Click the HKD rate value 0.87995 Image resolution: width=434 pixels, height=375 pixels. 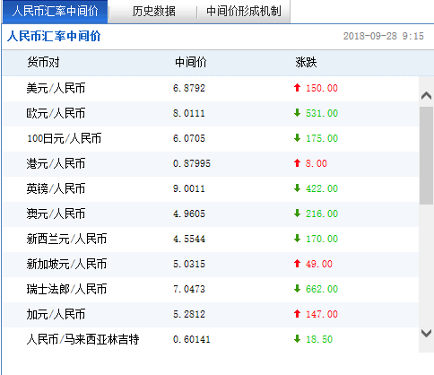(x=192, y=163)
